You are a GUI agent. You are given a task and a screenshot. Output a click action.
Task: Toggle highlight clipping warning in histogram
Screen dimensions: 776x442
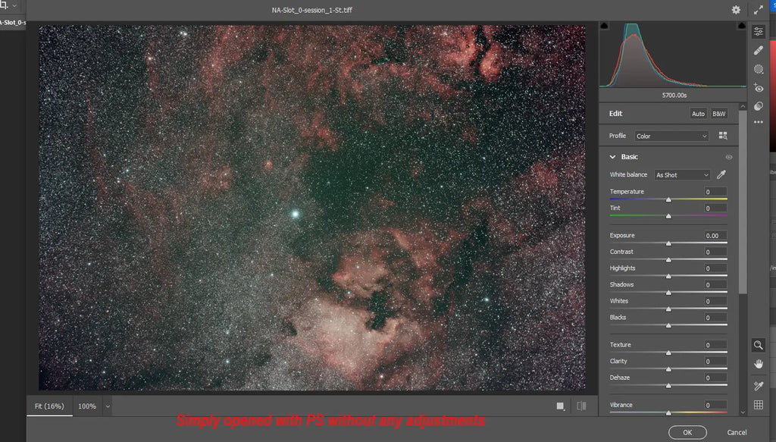pos(743,26)
